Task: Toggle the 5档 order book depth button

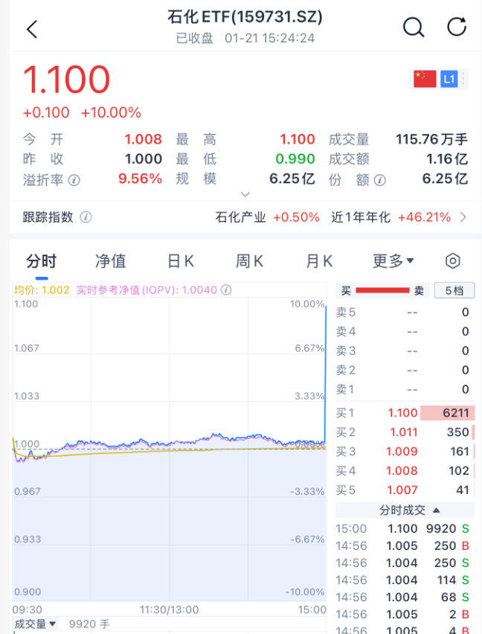Action: [x=454, y=291]
